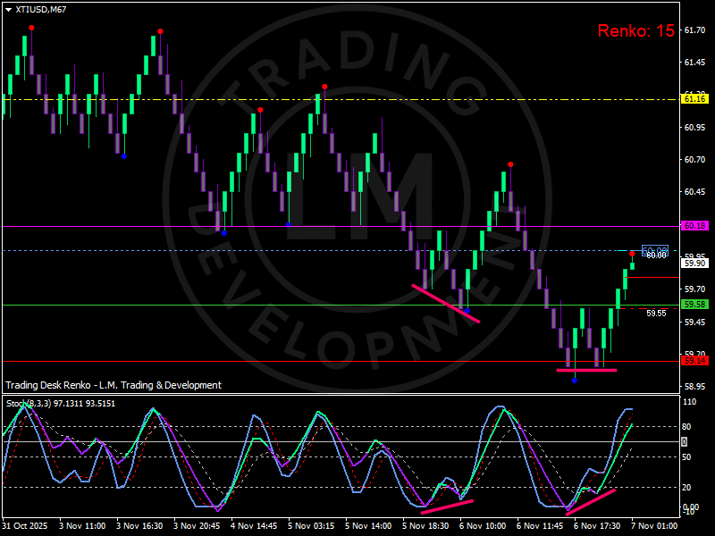Click the red sell signal dot above the latest brick
Viewport: 715px width, 536px height.
(x=633, y=253)
